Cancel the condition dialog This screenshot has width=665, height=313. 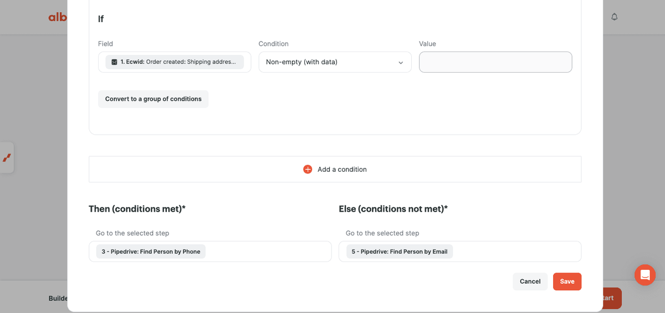(x=530, y=281)
